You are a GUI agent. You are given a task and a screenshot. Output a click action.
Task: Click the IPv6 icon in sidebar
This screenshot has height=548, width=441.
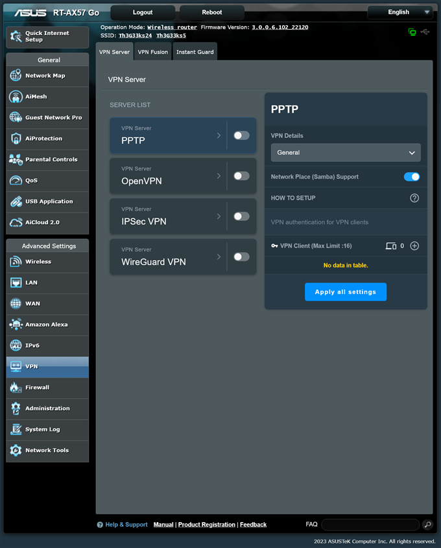(x=16, y=345)
